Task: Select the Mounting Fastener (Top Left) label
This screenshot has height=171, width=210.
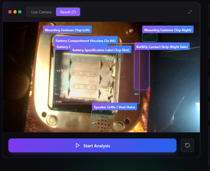Action: point(67,30)
